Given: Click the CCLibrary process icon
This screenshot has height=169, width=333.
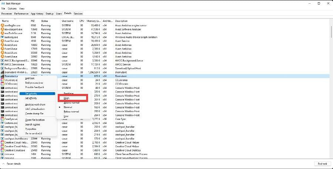Looking at the screenshot, I should coord(3,80).
